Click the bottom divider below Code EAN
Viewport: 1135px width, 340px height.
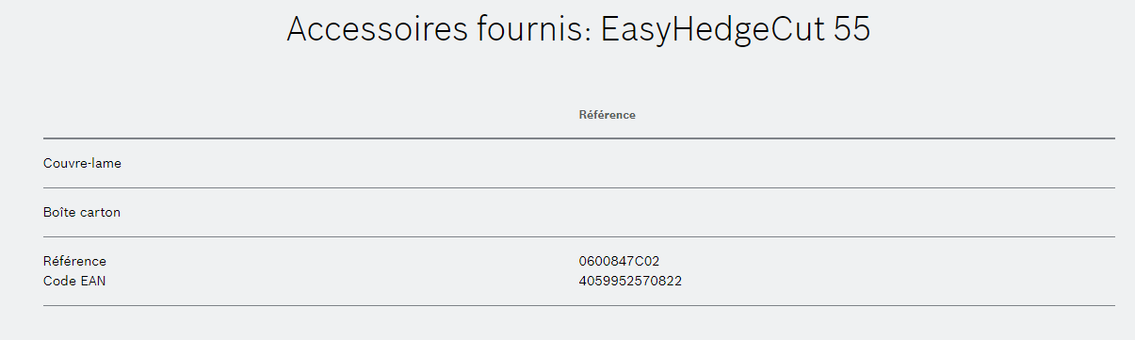[x=578, y=305]
